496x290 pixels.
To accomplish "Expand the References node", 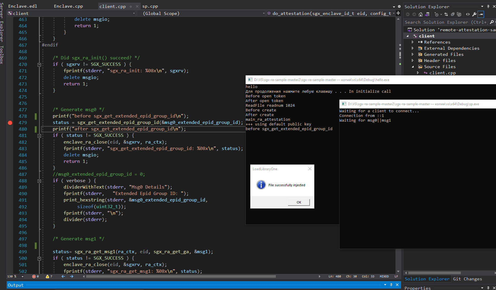I will [x=413, y=42].
